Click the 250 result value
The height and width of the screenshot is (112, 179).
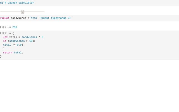[15, 27]
